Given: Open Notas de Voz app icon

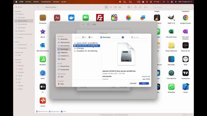Looking at the screenshot, I should pos(185,45).
